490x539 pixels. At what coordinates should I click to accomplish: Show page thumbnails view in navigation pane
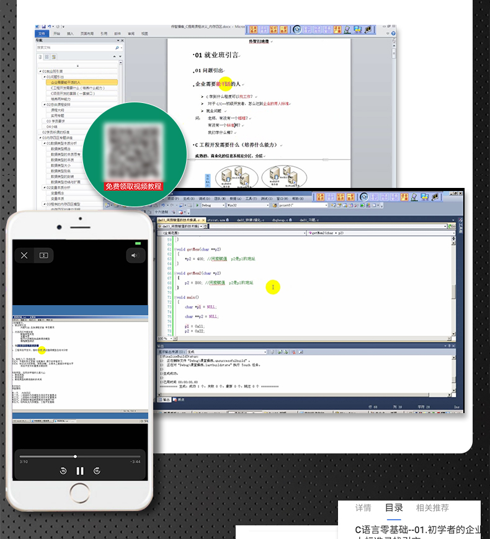(x=47, y=56)
